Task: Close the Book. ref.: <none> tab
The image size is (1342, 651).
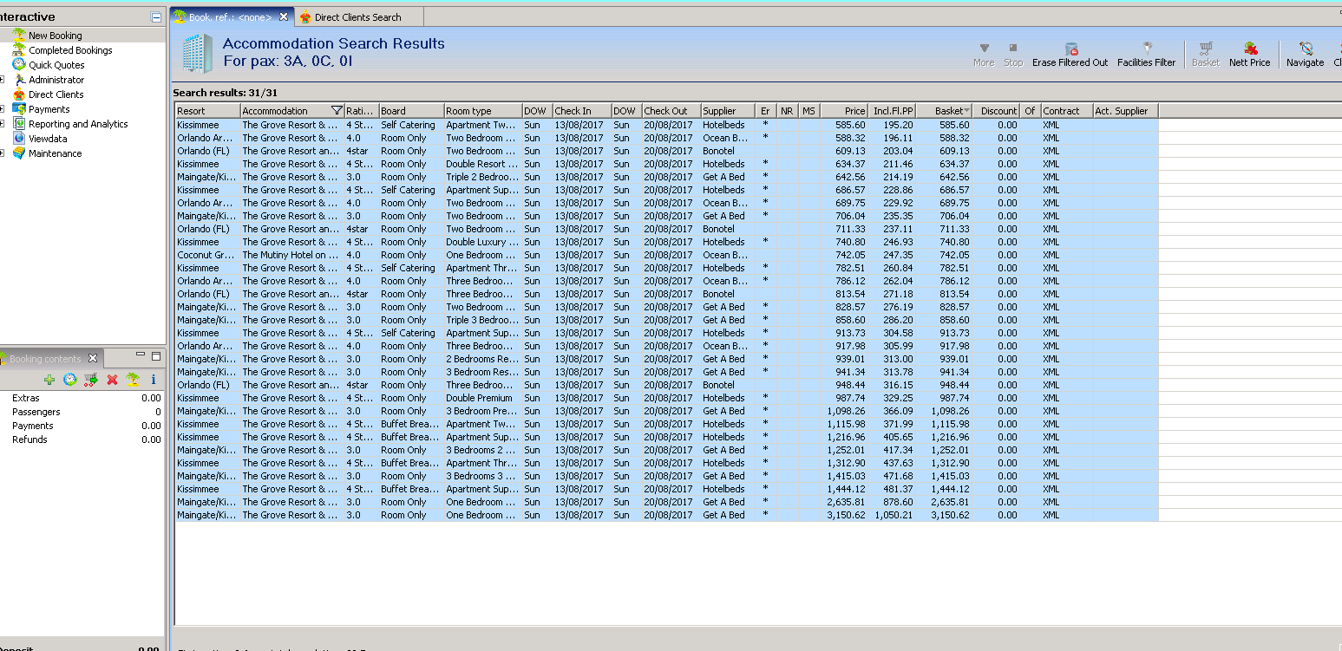Action: pos(283,17)
